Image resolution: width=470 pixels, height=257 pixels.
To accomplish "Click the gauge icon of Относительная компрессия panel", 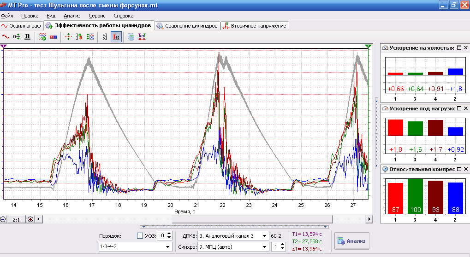I will [x=385, y=169].
